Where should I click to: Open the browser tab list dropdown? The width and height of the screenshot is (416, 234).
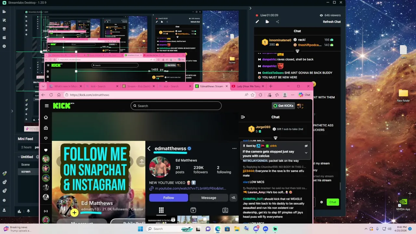coord(43,86)
